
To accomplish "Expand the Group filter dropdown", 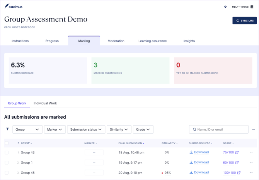I will tap(27, 130).
